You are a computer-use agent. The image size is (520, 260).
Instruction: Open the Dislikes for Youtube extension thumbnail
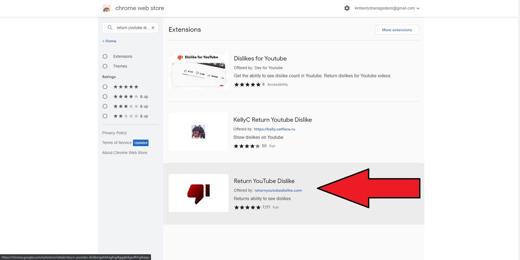click(198, 70)
